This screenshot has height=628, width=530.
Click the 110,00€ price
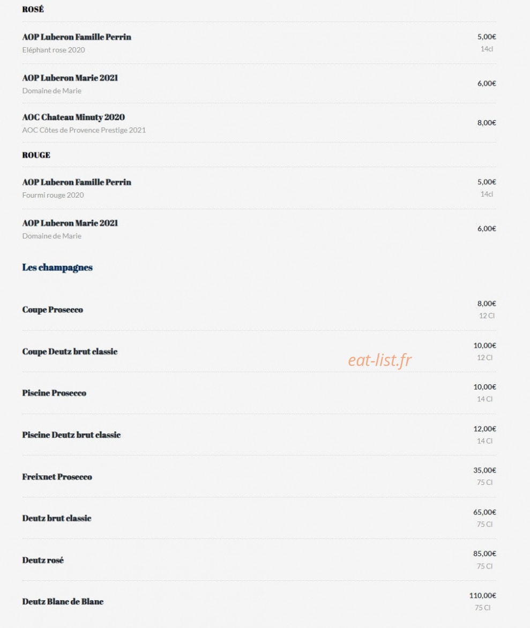(483, 595)
